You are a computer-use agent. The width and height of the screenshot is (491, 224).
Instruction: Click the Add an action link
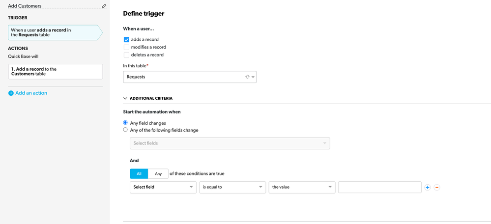pos(31,93)
